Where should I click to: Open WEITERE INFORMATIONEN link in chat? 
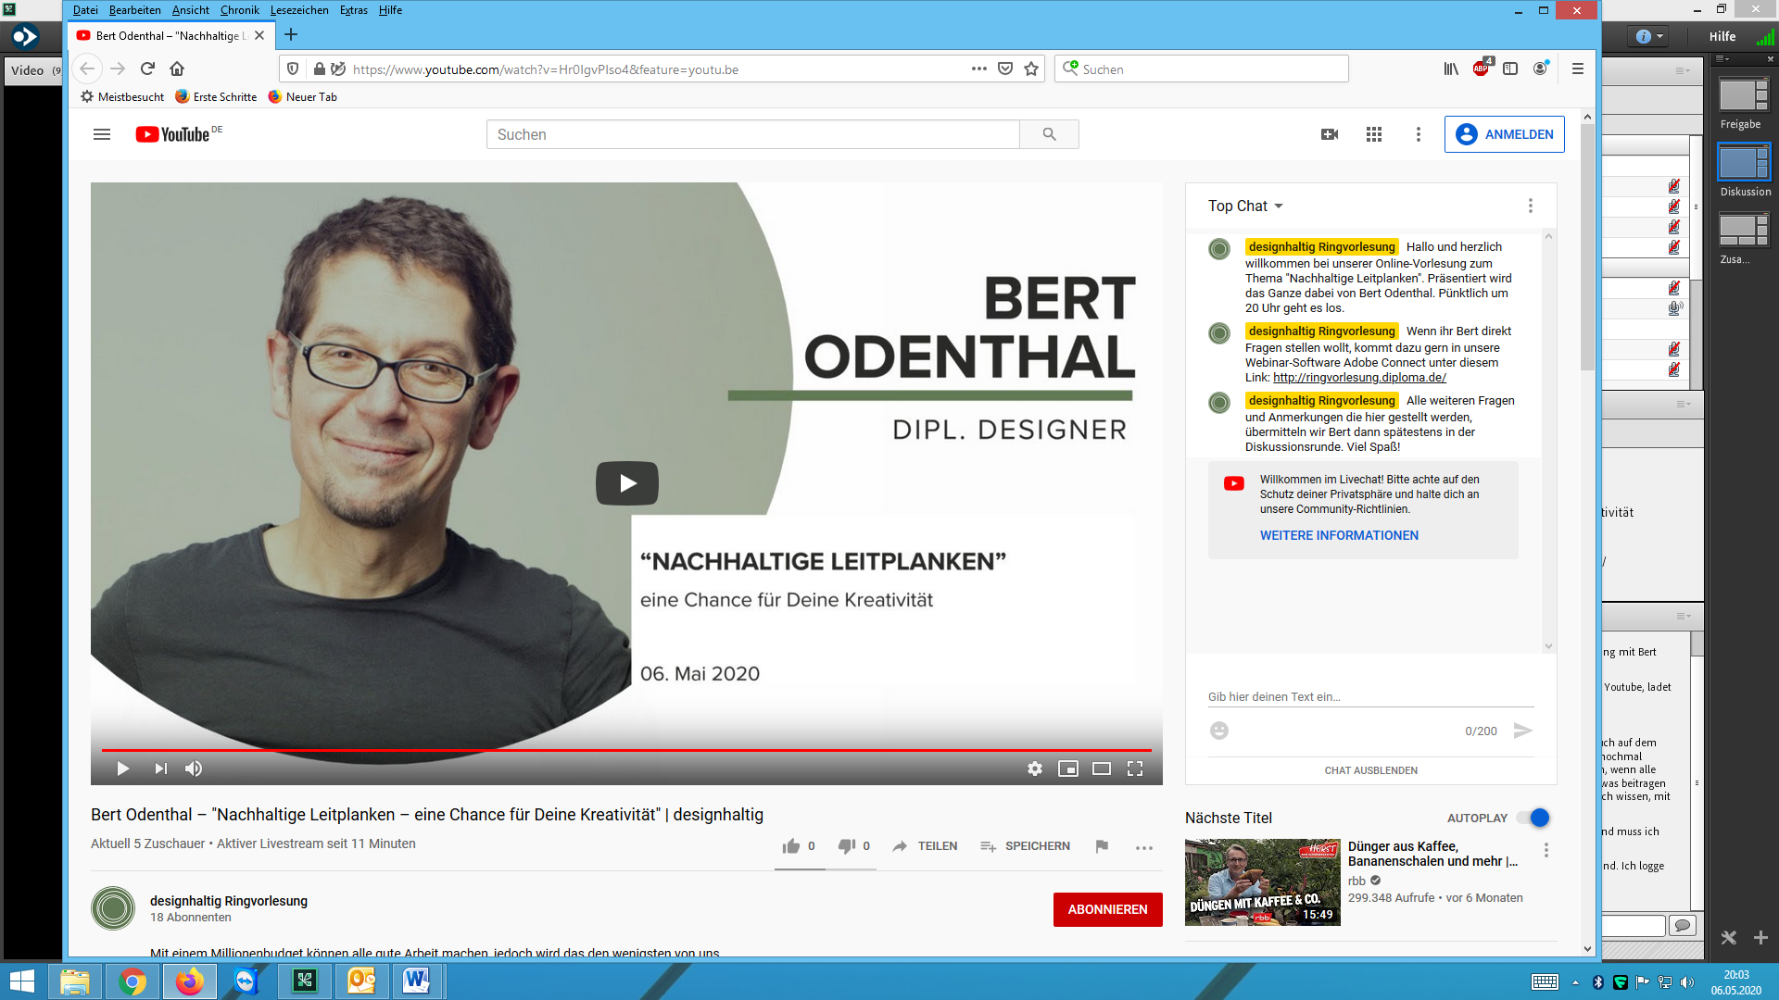[x=1339, y=535]
